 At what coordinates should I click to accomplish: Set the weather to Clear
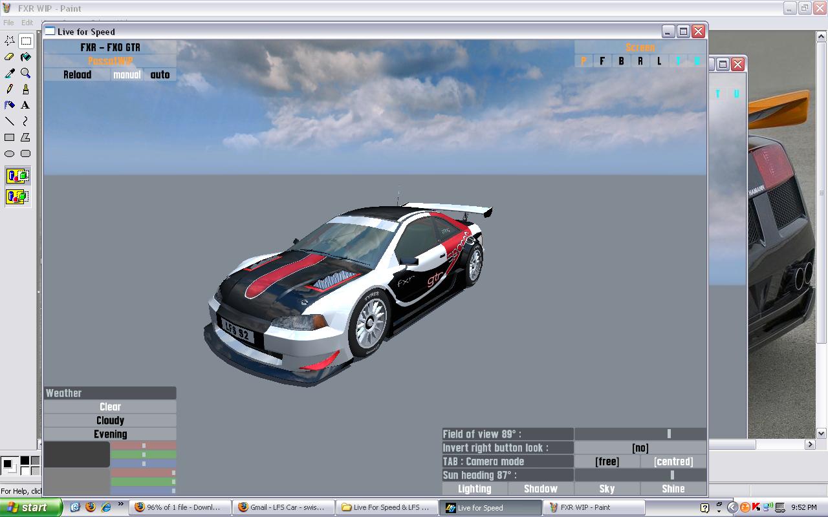pyautogui.click(x=110, y=406)
